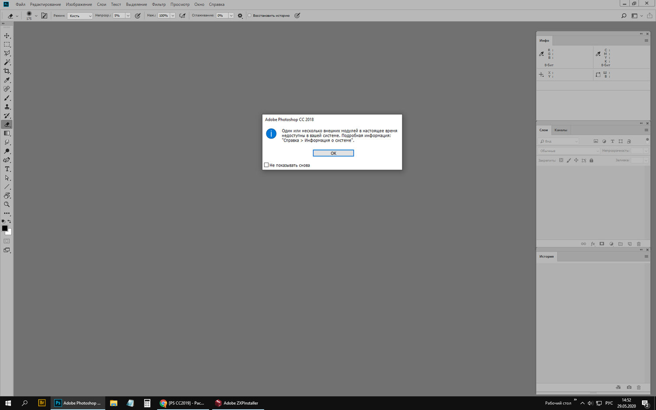
Task: Open Adobe ZXPInstaller from the taskbar
Action: click(x=238, y=403)
